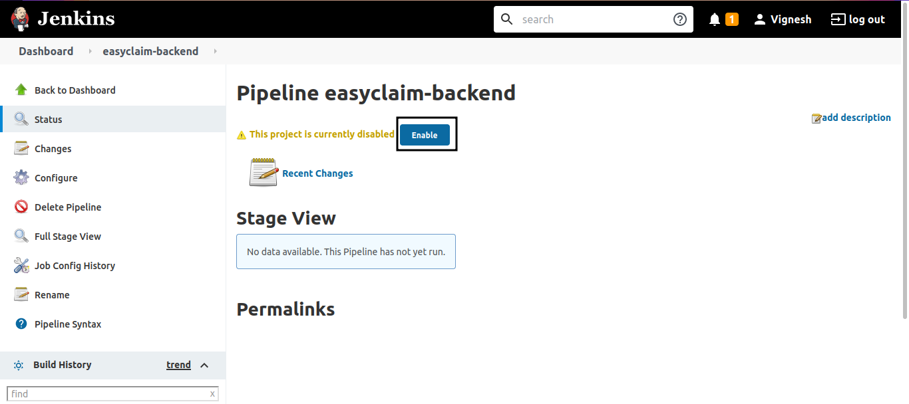Click the Rename notepad icon
This screenshot has height=404, width=909.
tap(21, 294)
